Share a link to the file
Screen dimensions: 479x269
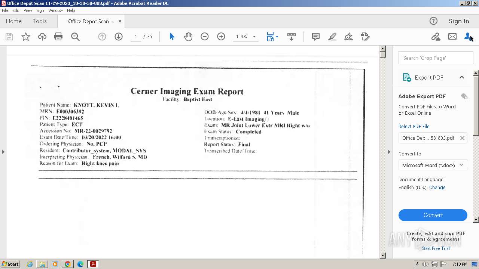coord(436,37)
